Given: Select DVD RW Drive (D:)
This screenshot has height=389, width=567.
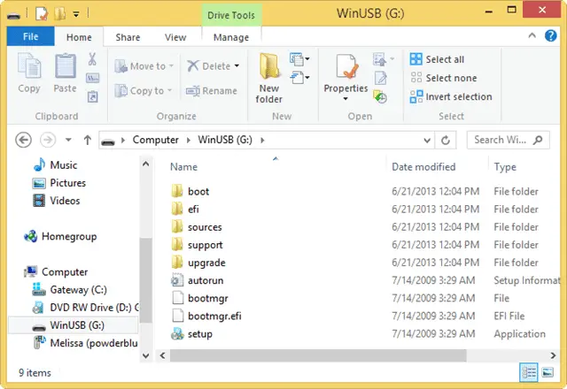Looking at the screenshot, I should (x=86, y=308).
